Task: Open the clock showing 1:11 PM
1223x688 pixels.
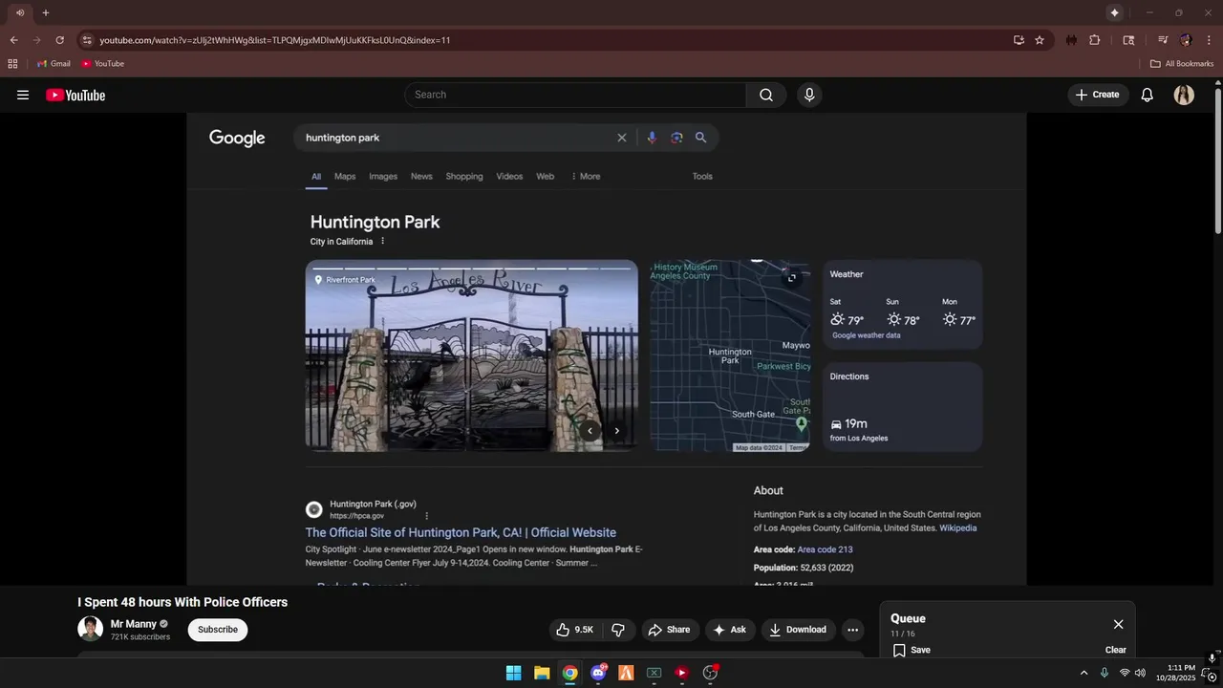Action: point(1175,673)
